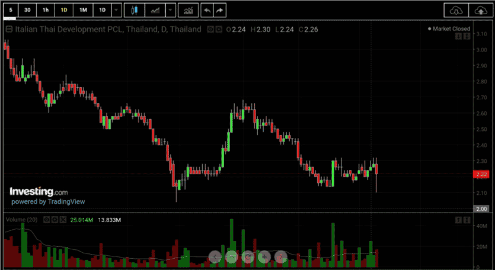Redo chart action arrow
Image resolution: width=495 pixels, height=270 pixels.
pos(219,10)
